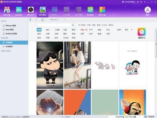Open the orange and blue geometric wallpaper
Screen dimensions: 157x118
click(x=78, y=102)
